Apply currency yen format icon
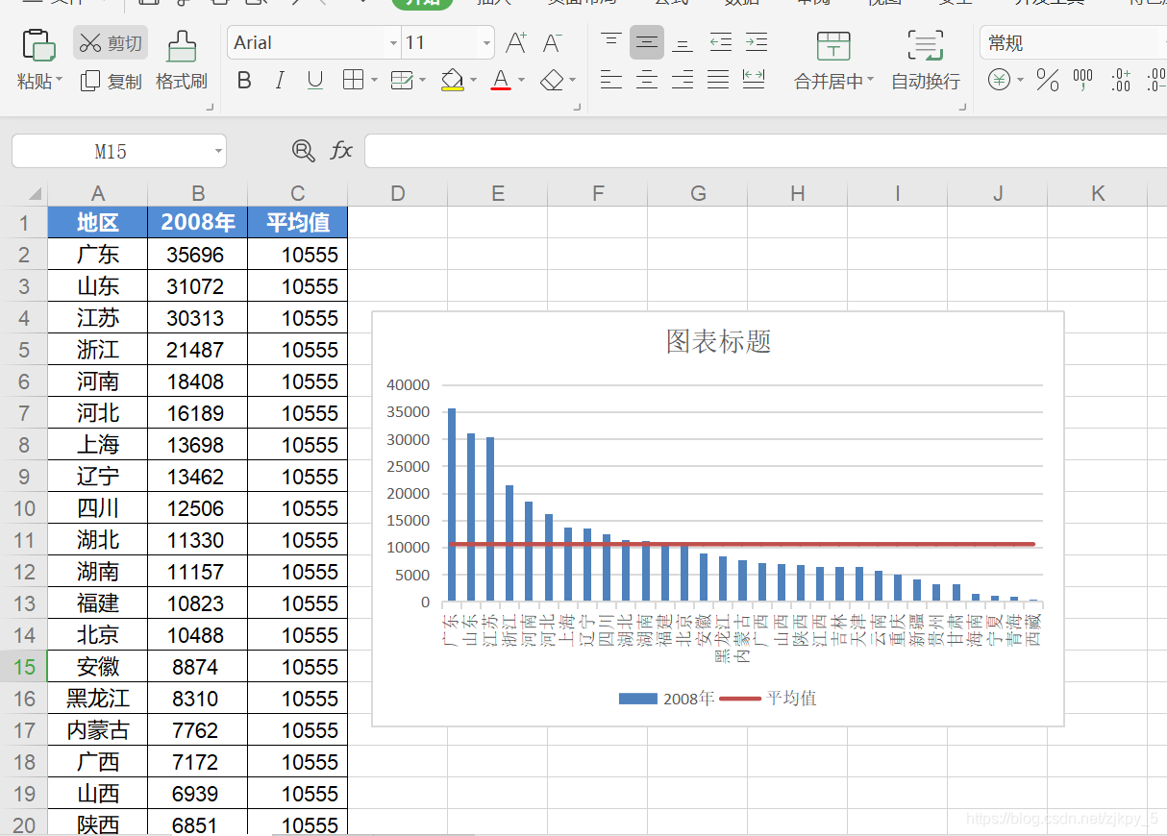Screen dimensions: 1167x836 pyautogui.click(x=1000, y=81)
